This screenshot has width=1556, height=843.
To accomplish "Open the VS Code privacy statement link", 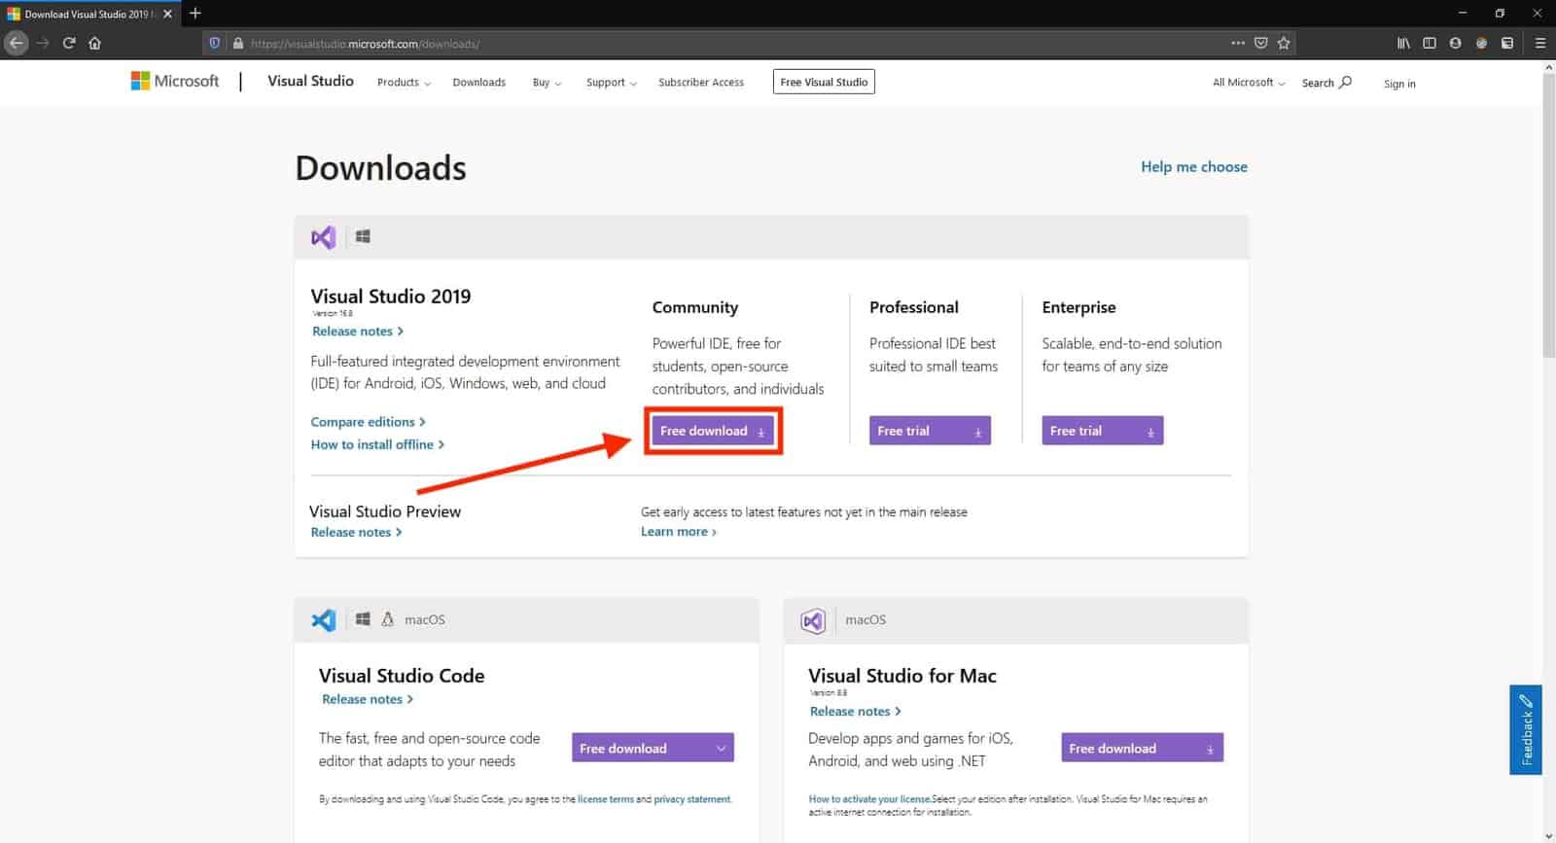I will click(x=691, y=799).
